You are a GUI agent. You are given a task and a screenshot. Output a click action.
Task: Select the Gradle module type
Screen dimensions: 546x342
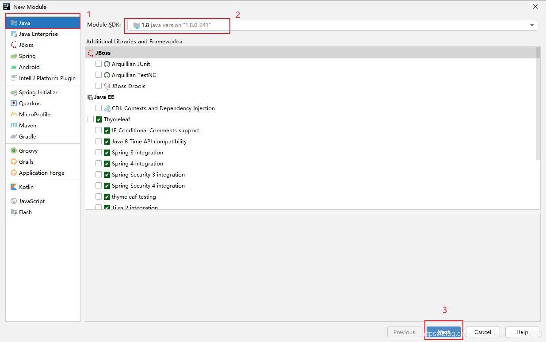(x=43, y=136)
